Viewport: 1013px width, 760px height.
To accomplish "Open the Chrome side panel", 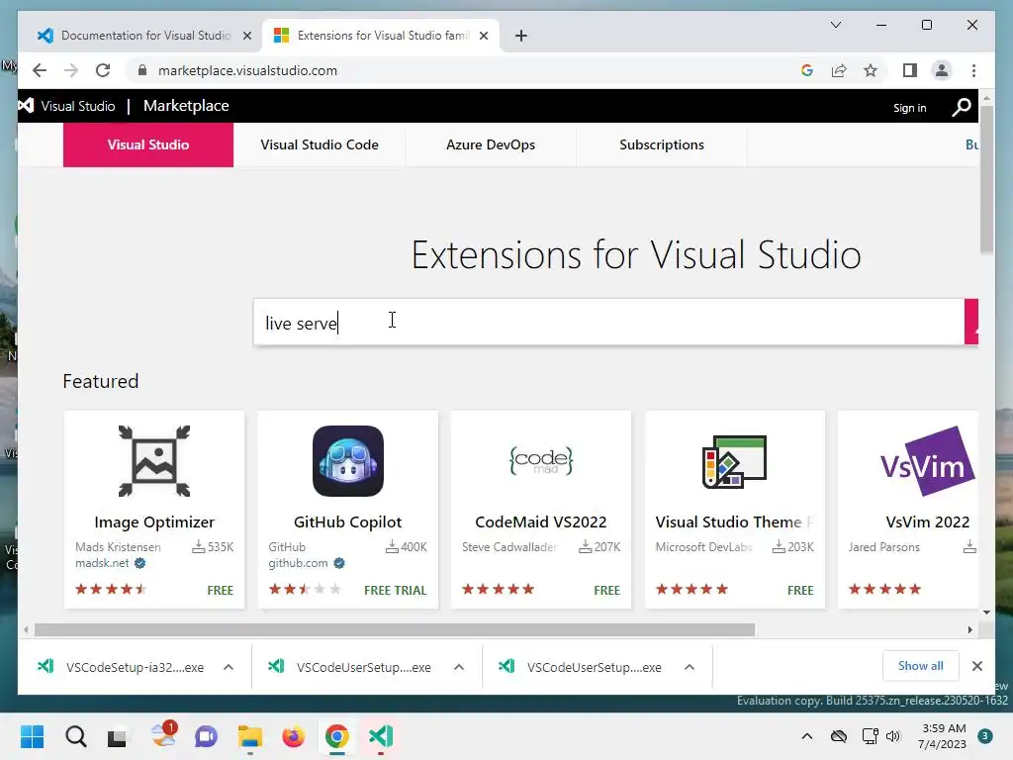I will (910, 70).
